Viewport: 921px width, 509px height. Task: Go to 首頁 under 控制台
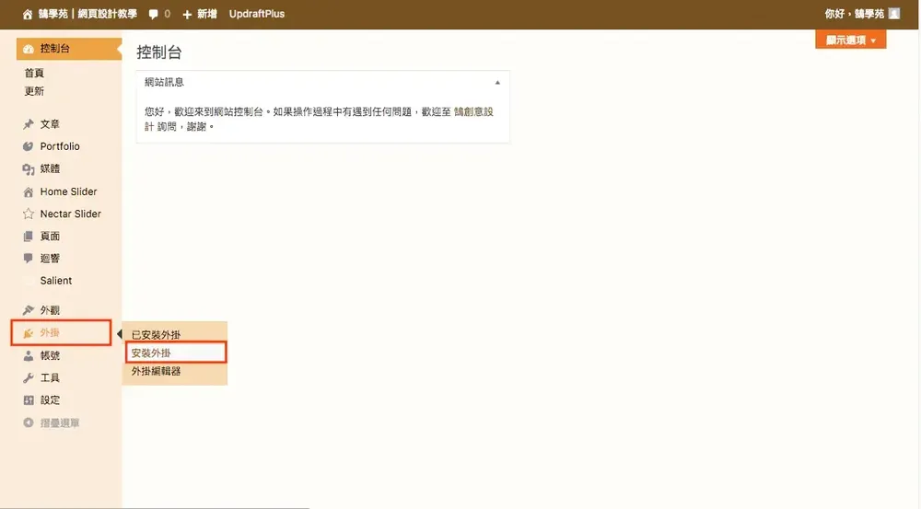[34, 73]
